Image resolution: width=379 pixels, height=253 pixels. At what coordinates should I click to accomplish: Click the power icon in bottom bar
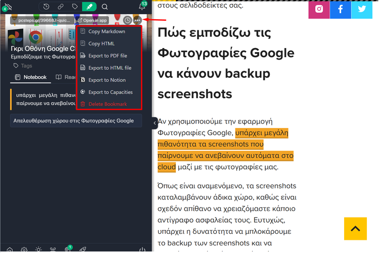(x=143, y=249)
